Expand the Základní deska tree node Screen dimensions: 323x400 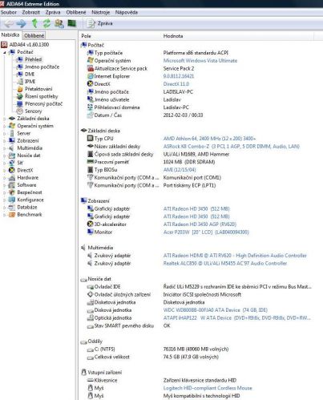point(5,119)
